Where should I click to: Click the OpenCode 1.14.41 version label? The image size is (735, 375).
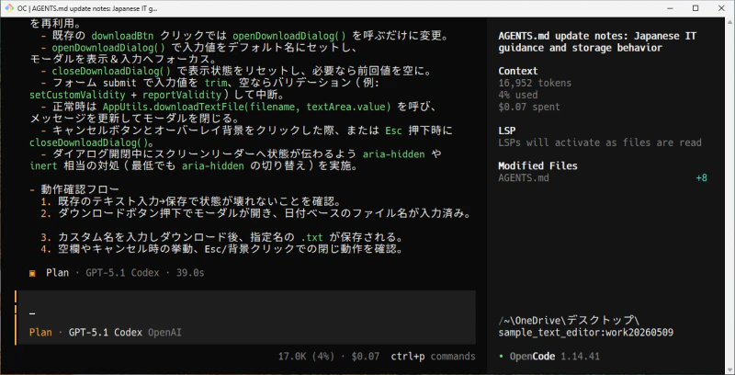point(555,357)
